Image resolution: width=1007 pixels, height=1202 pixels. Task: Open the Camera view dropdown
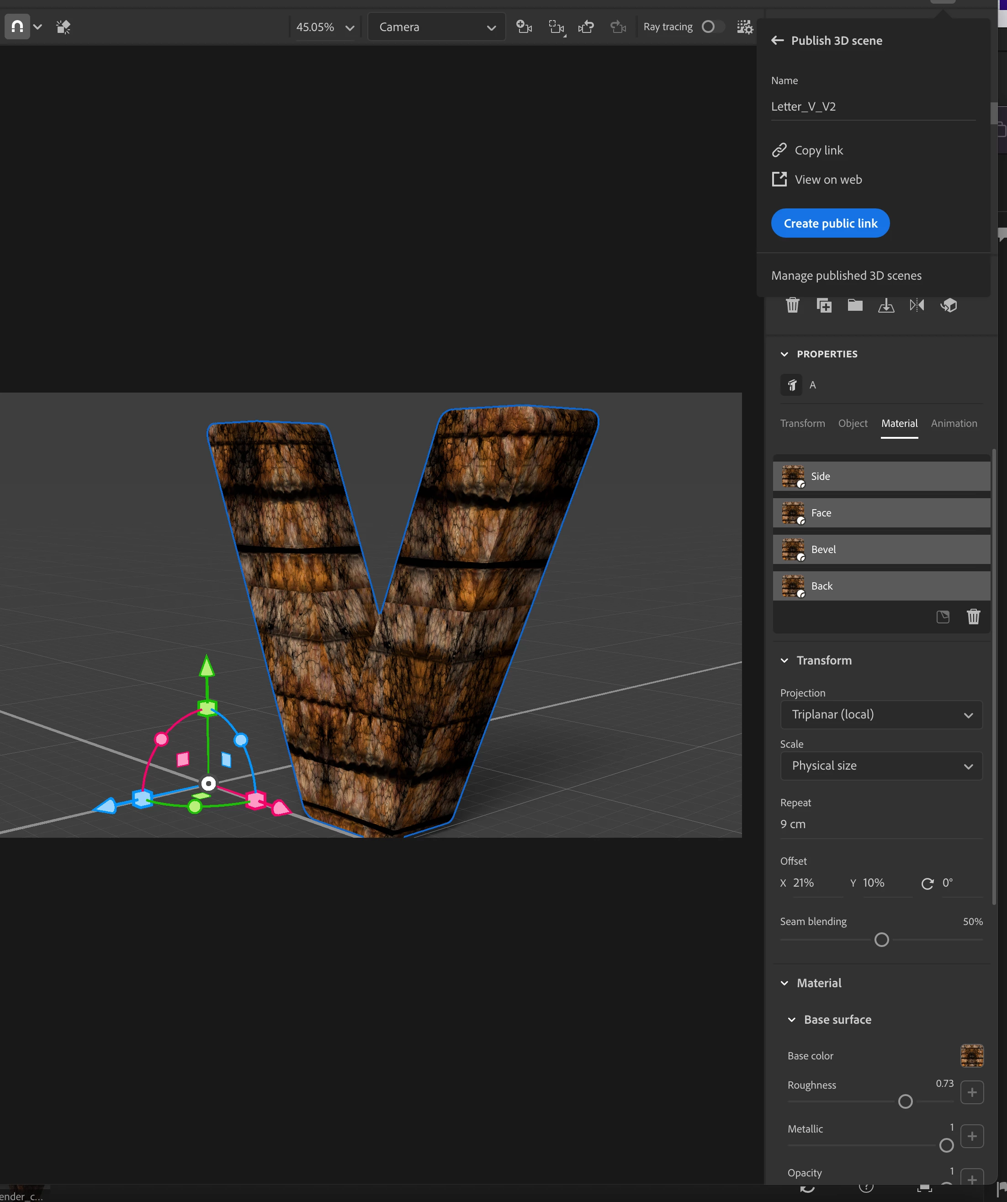[436, 27]
